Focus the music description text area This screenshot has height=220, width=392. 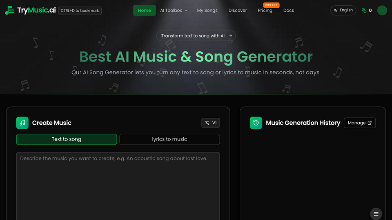[118, 186]
